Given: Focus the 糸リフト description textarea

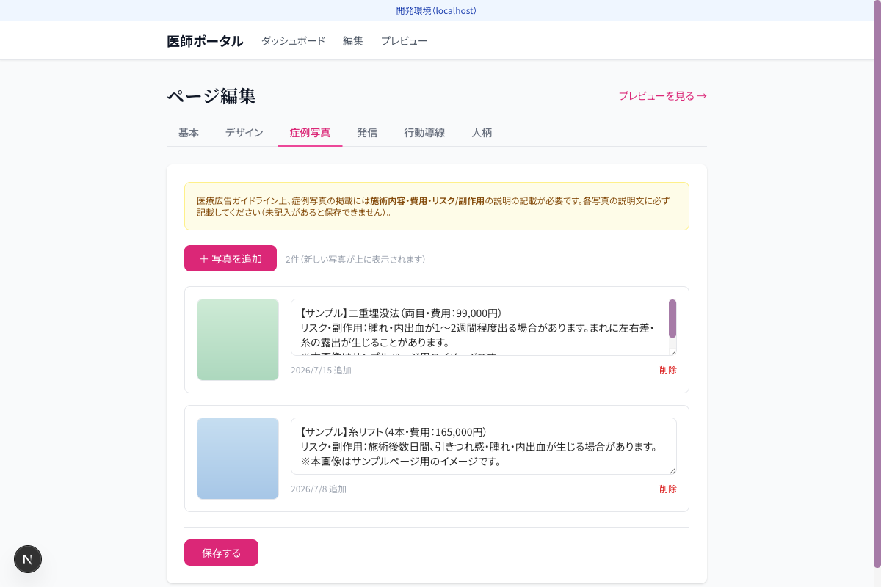Looking at the screenshot, I should [484, 446].
